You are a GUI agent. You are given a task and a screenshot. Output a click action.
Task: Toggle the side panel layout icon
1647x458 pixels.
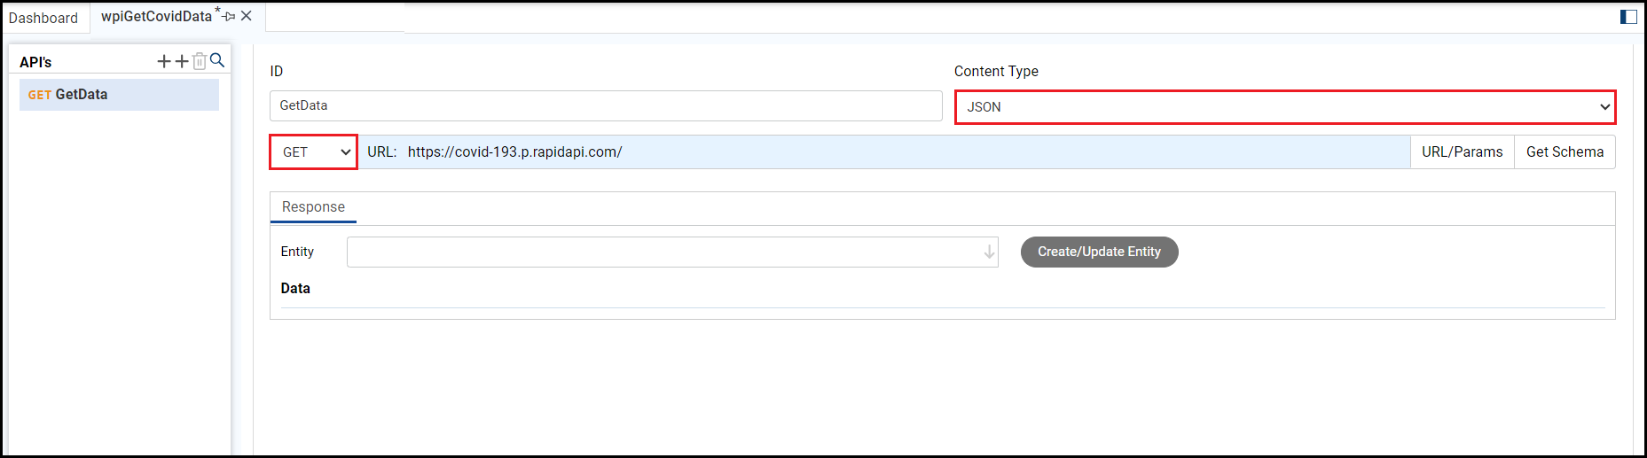pos(1628,17)
